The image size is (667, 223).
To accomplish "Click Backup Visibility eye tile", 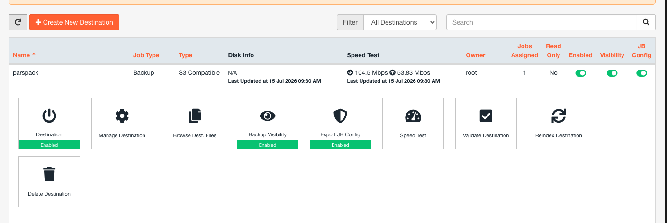I will (x=268, y=124).
